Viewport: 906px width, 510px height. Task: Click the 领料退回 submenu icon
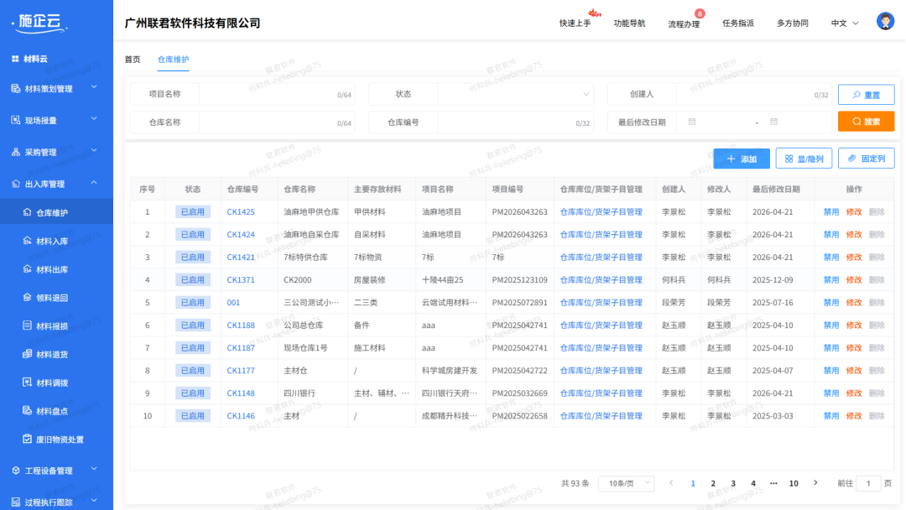click(27, 297)
